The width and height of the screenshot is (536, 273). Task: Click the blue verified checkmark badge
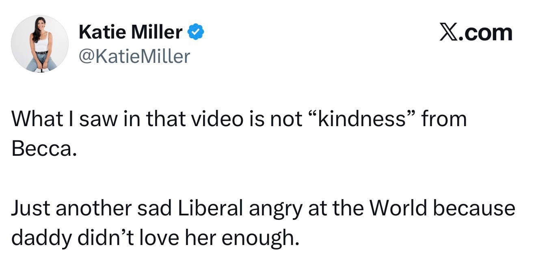(x=195, y=32)
